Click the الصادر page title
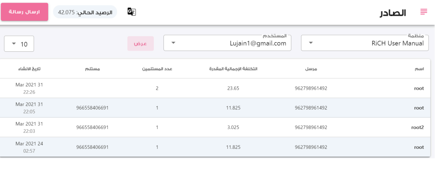The image size is (437, 169). tap(393, 13)
